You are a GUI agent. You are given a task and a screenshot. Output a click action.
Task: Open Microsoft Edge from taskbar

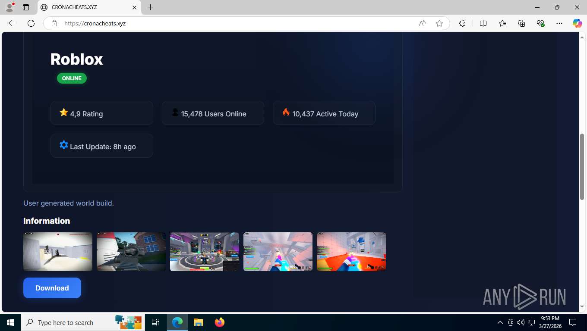[177, 322]
